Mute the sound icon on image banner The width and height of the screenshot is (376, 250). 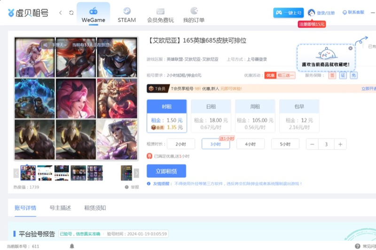coord(45,45)
